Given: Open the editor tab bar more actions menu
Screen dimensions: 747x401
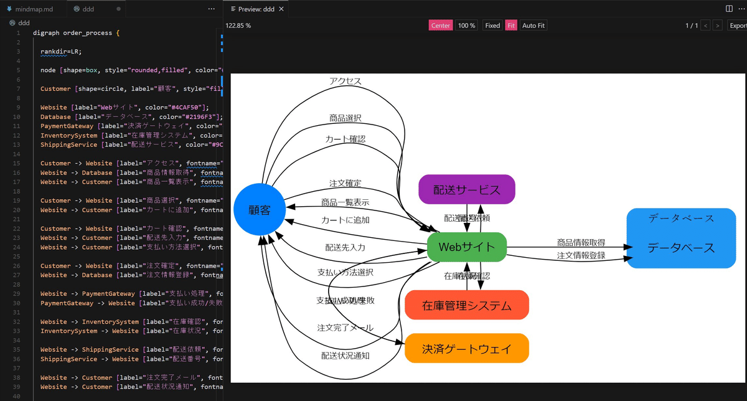Looking at the screenshot, I should click(211, 8).
